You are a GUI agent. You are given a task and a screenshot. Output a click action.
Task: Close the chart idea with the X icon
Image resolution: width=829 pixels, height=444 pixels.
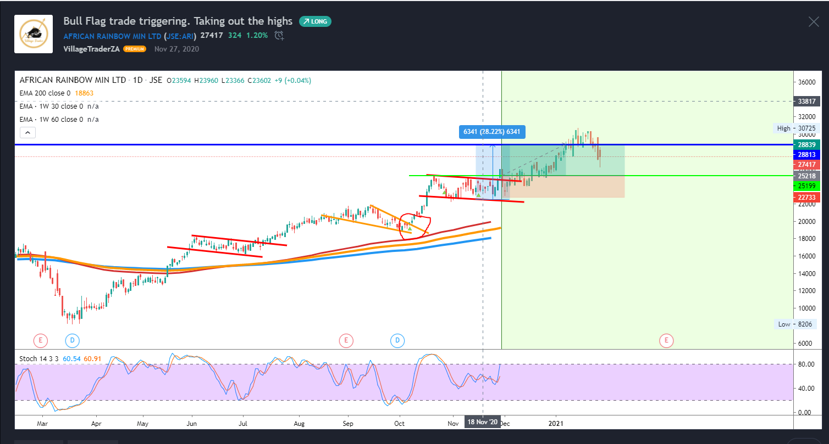813,22
